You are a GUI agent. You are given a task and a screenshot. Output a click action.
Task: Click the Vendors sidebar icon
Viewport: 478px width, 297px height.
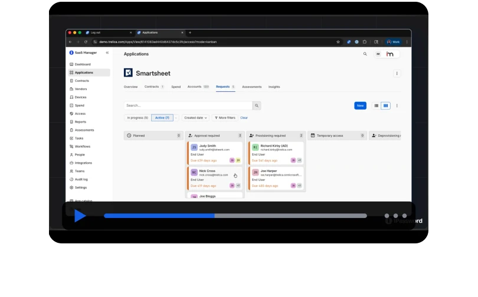point(71,89)
